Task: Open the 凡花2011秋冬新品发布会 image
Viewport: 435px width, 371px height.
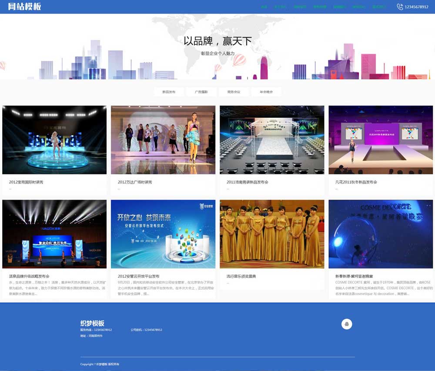Action: click(x=381, y=140)
